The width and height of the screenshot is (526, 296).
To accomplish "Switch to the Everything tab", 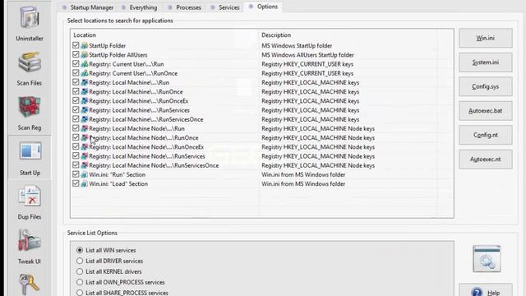I will click(x=140, y=7).
